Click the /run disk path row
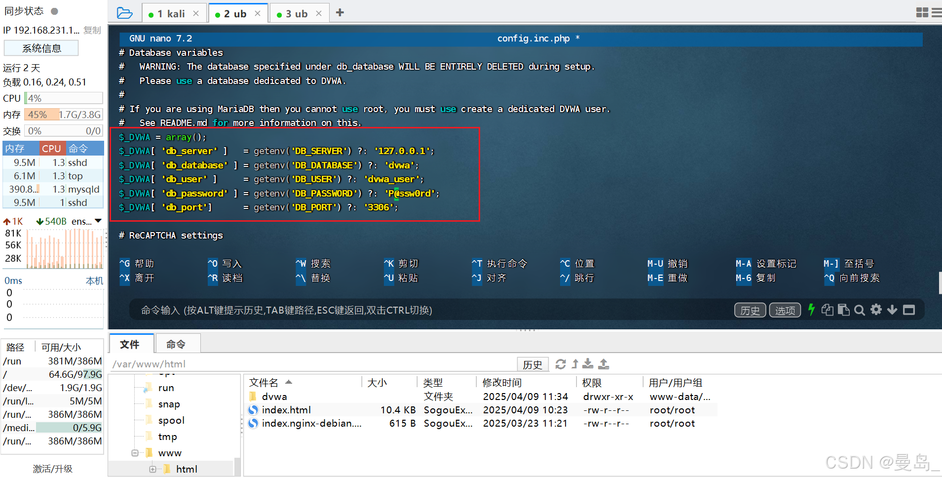Viewport: 942px width, 478px height. 52,361
